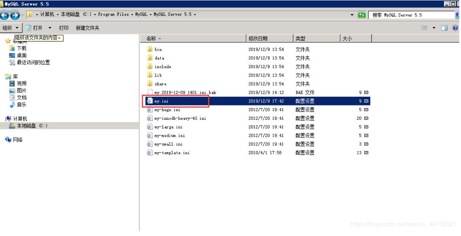The height and width of the screenshot is (236, 461).
Task: Click the search MySQL Server 5.5 field
Action: coord(411,15)
